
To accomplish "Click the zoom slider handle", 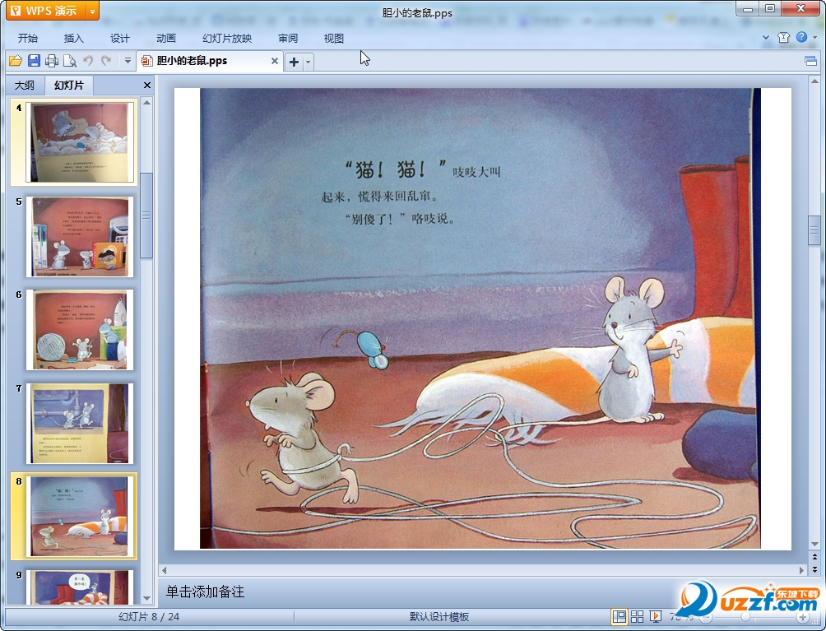I will [x=745, y=617].
